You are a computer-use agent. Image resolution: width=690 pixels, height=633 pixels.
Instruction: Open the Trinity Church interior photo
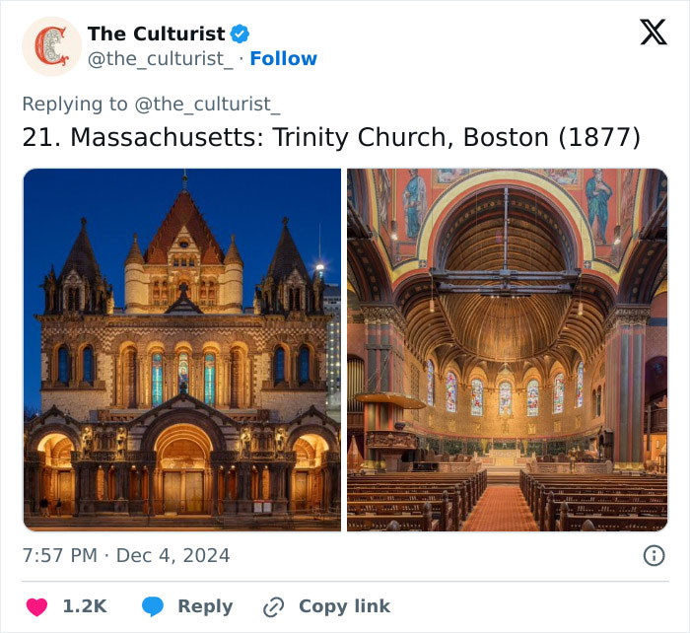(x=507, y=349)
